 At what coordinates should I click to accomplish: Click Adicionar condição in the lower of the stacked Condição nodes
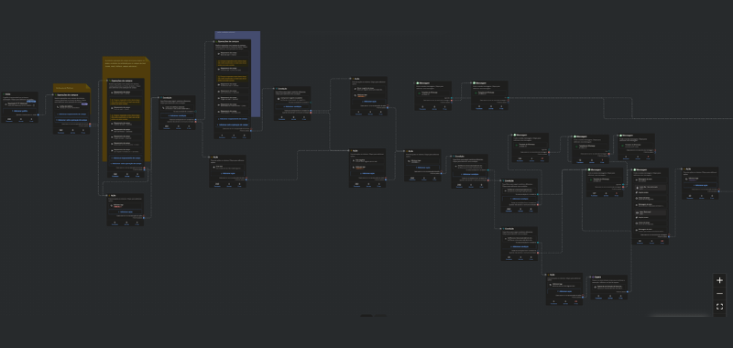point(519,246)
